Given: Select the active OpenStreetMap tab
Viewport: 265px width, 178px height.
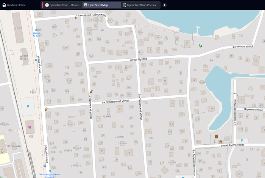Looking at the screenshot, I should click(101, 5).
